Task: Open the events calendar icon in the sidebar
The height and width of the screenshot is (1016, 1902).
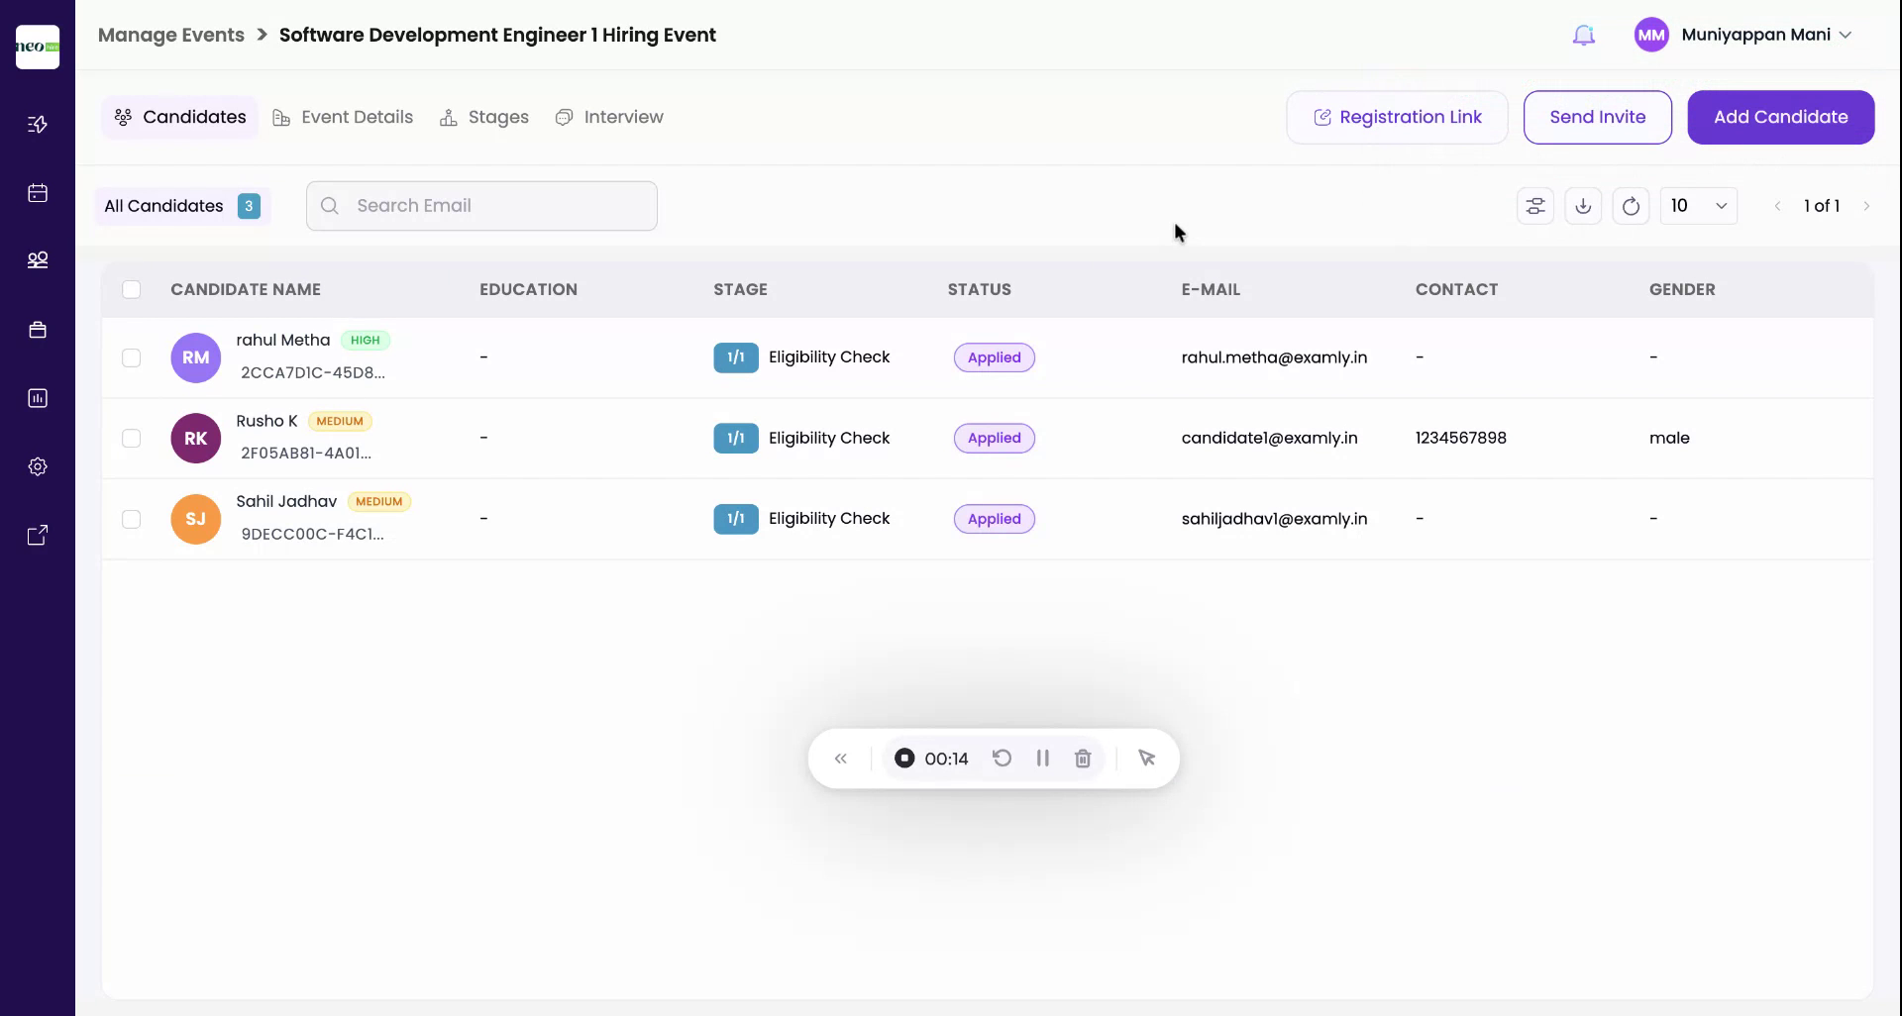Action: click(38, 193)
